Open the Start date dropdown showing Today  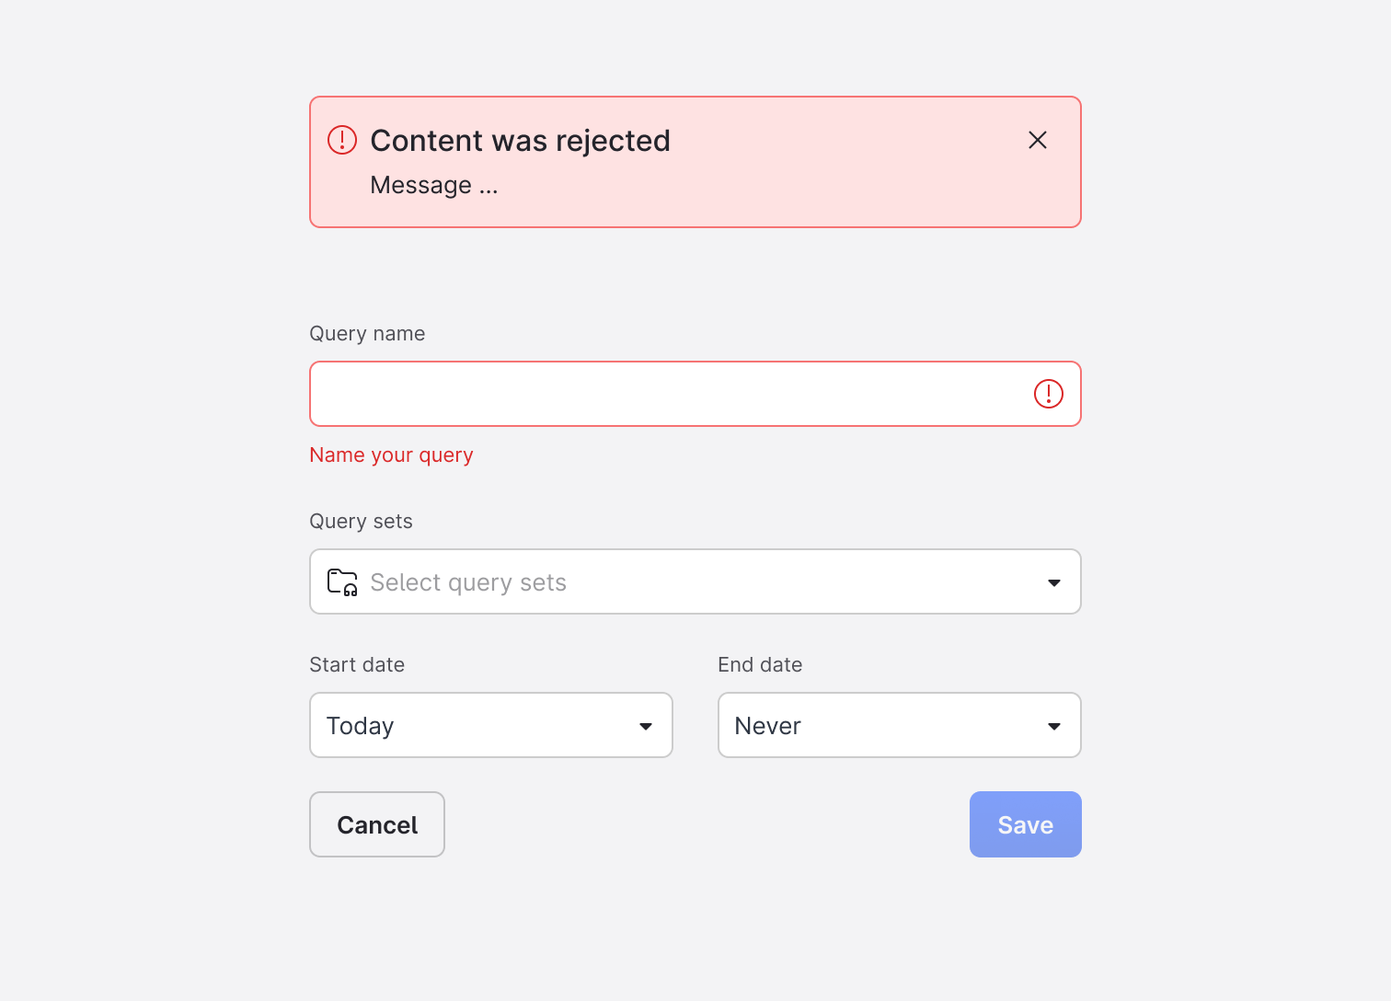(x=478, y=726)
